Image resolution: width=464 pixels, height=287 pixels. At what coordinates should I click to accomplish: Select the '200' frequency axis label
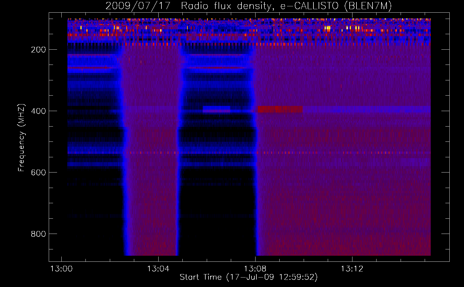pyautogui.click(x=38, y=50)
